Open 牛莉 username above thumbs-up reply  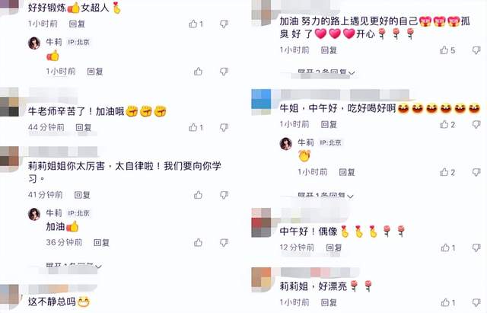click(54, 42)
